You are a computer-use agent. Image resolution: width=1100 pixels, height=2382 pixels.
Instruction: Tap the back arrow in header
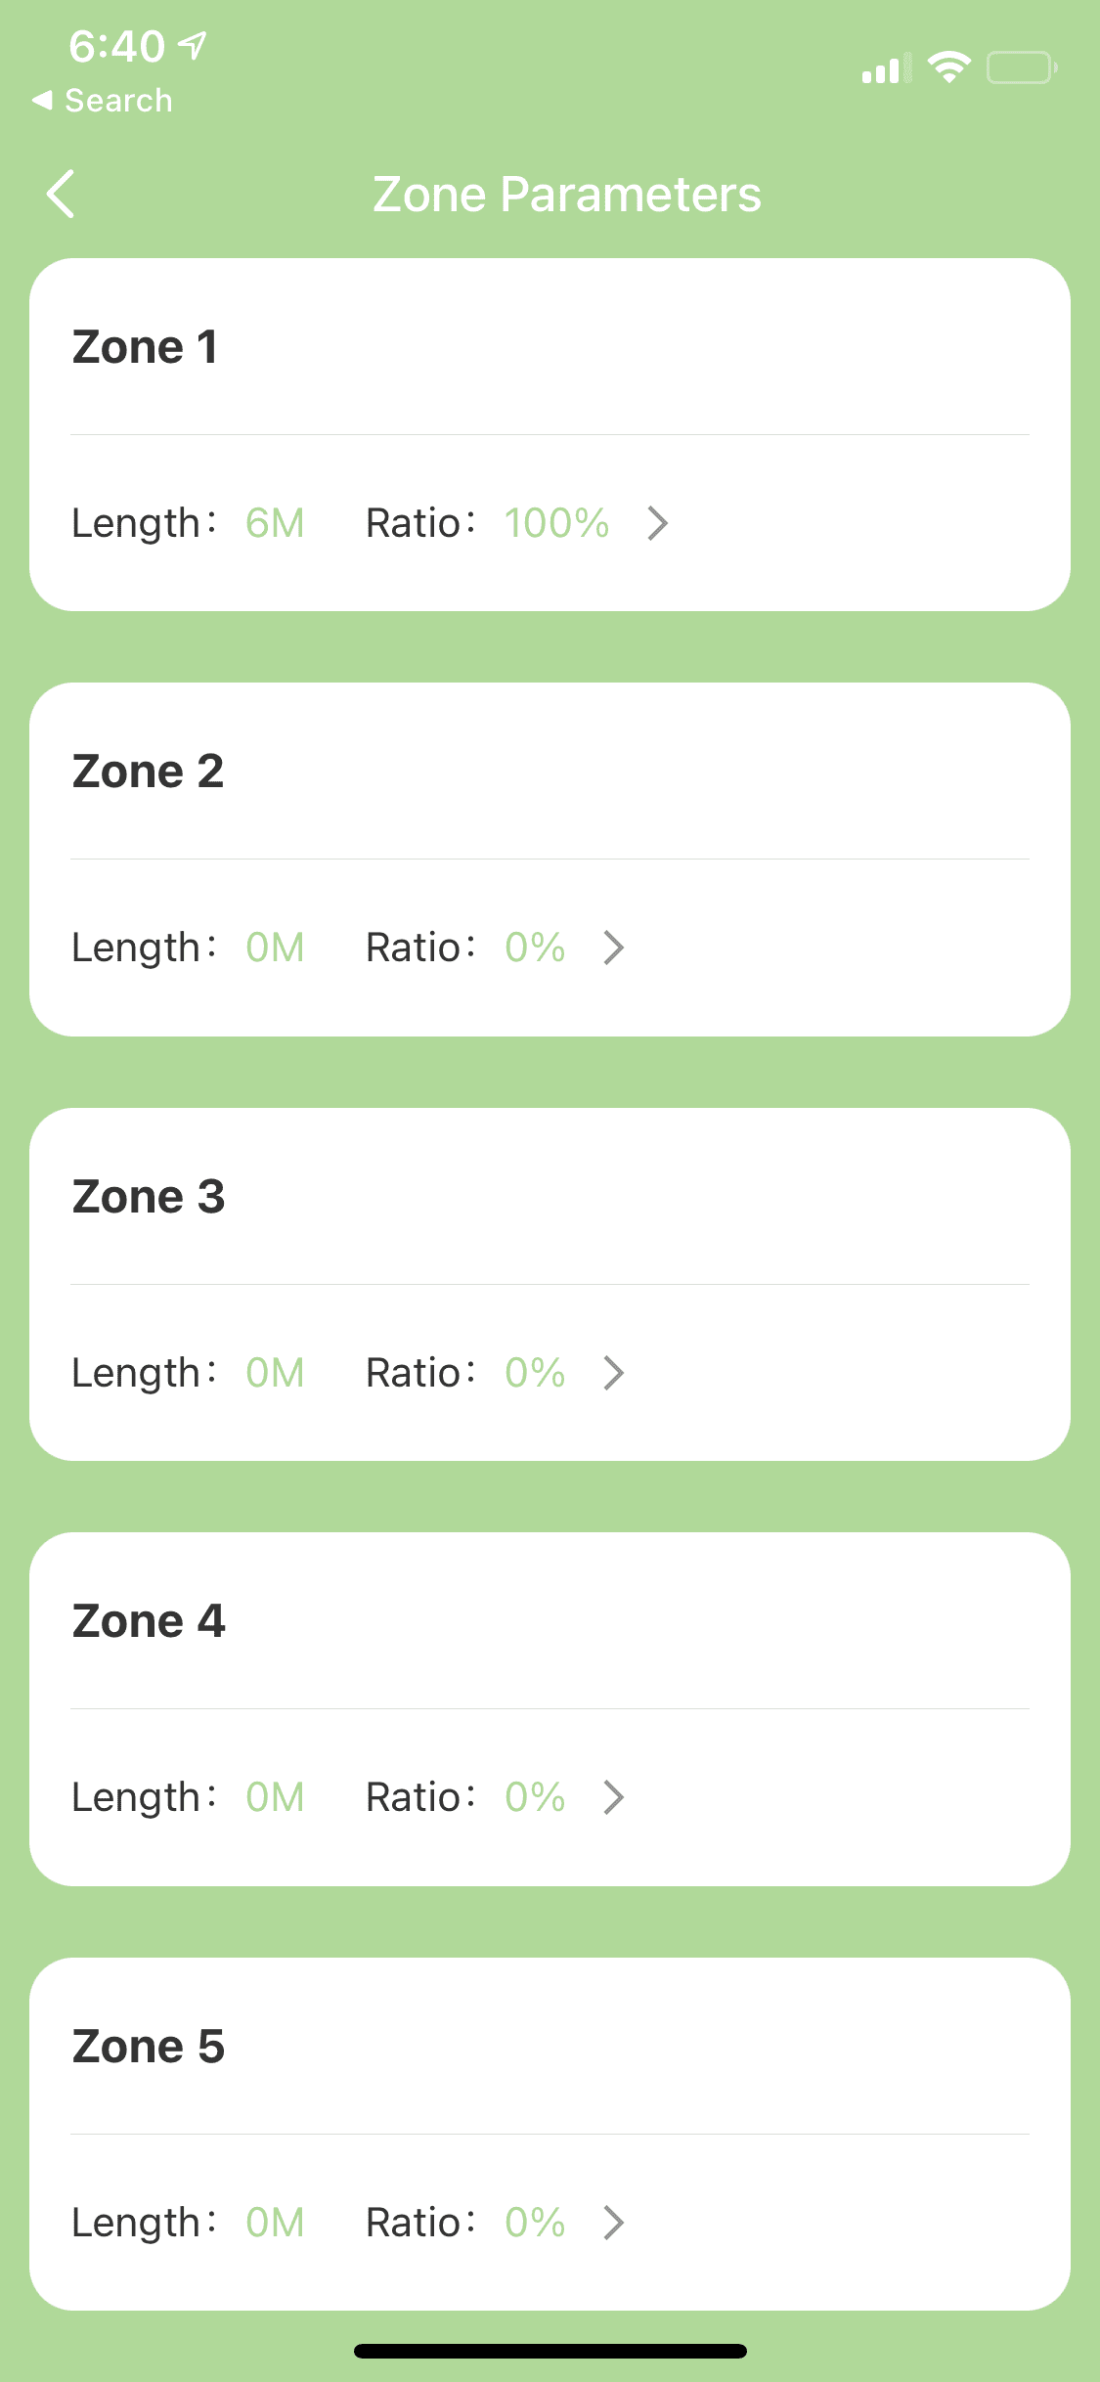61,194
